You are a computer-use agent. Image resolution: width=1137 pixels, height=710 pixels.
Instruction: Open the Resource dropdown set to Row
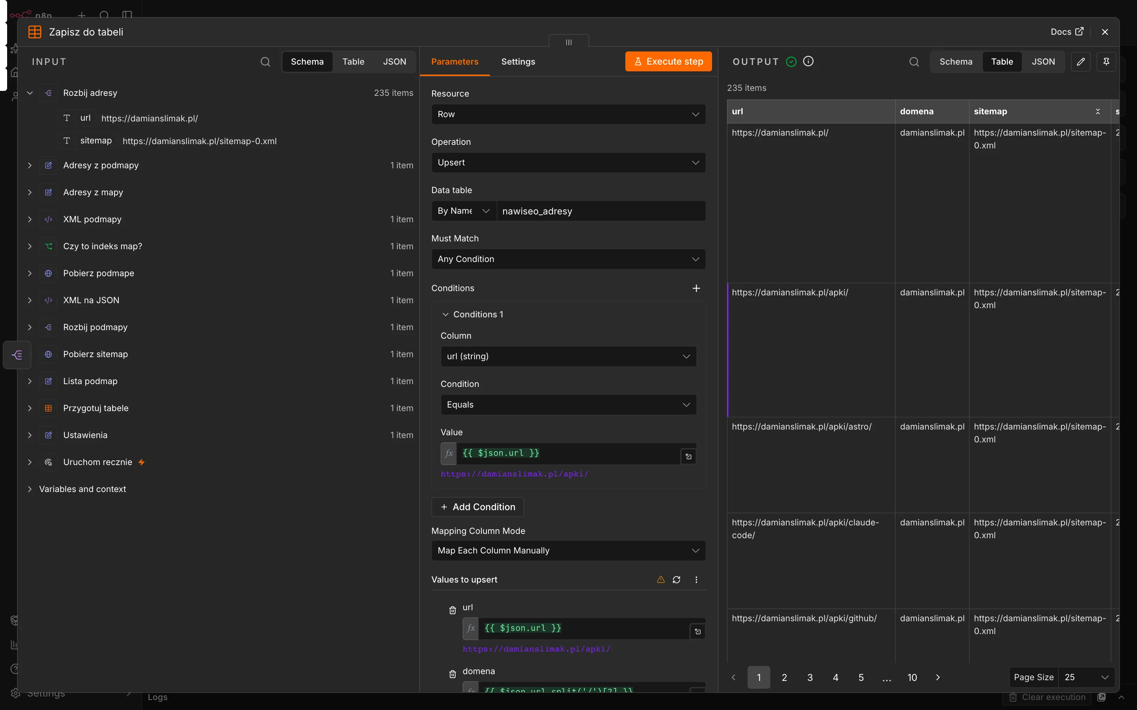(568, 114)
